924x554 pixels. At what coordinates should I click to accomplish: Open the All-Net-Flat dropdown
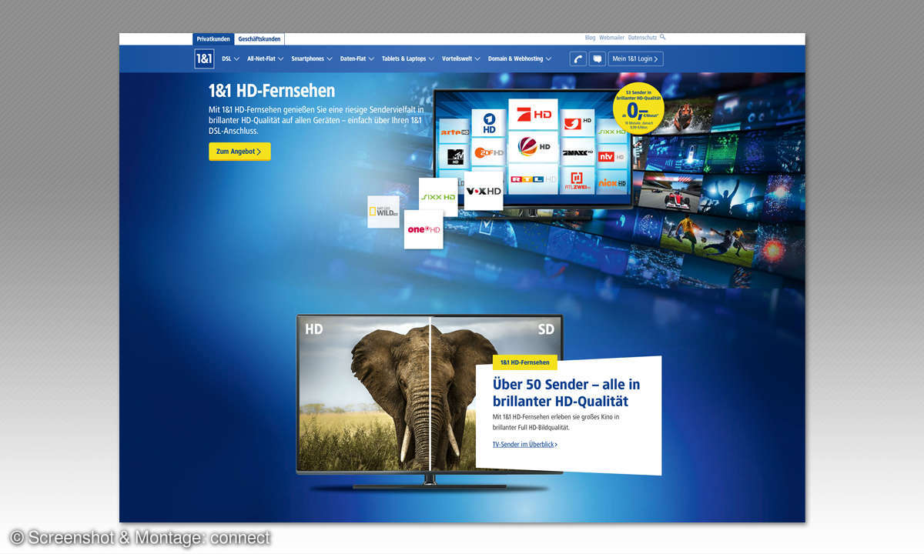(x=265, y=58)
